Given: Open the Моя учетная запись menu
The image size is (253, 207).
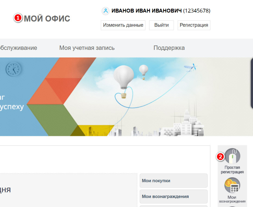Looking at the screenshot, I should tap(87, 48).
